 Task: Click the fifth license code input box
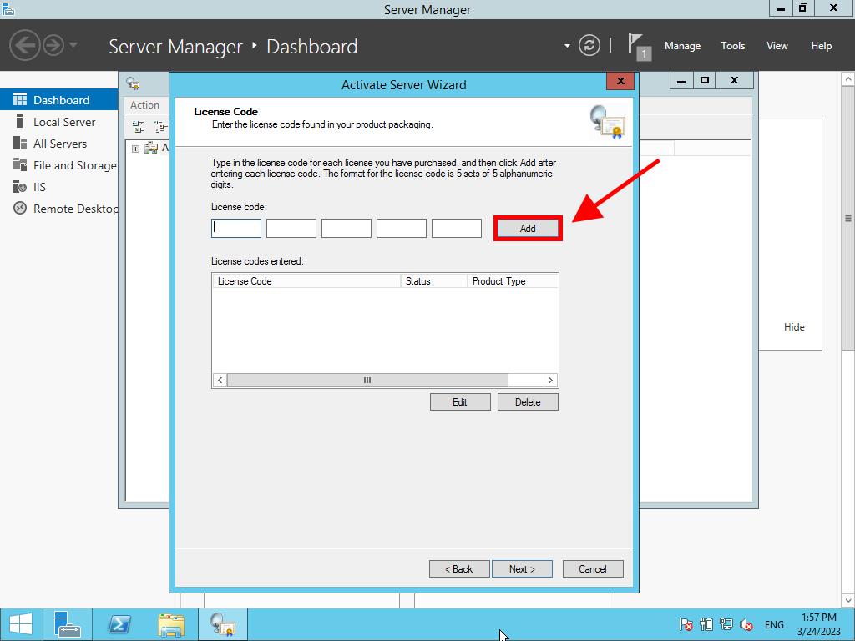point(457,228)
